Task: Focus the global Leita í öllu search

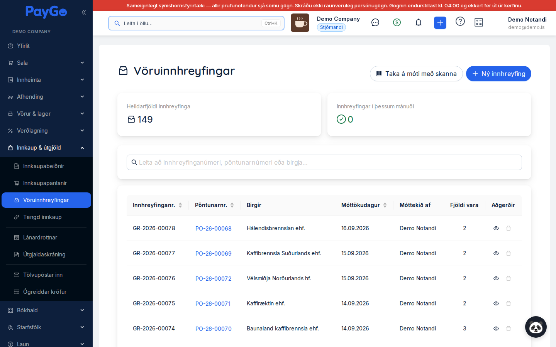Action: point(196,23)
